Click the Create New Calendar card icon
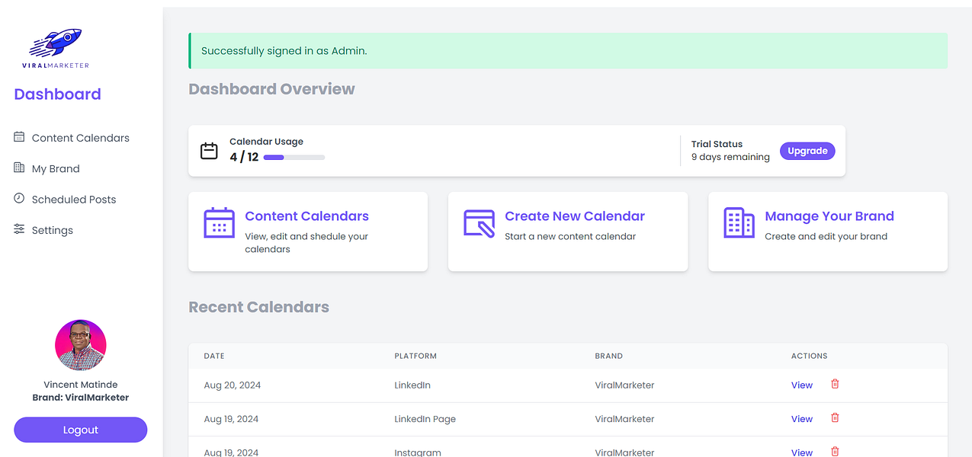This screenshot has height=457, width=972. click(480, 223)
